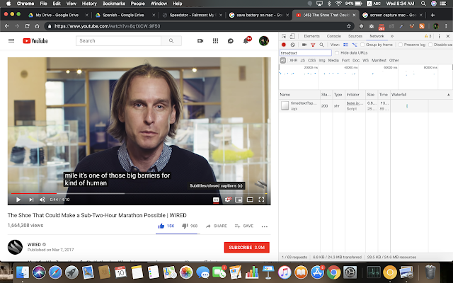
Task: Go to the YouTube home logo
Action: click(x=35, y=41)
